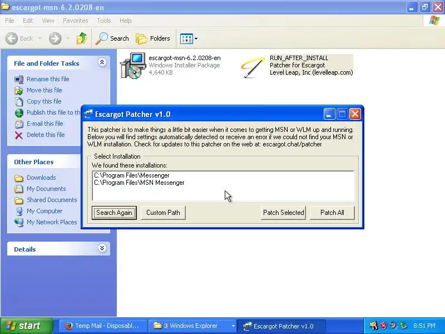Screen dimensions: 445x334
Task: Click the Back arrow toolbar icon
Action: click(x=12, y=38)
